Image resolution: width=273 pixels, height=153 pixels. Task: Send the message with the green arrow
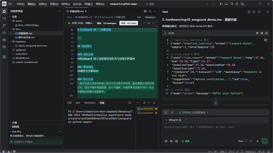(264, 141)
